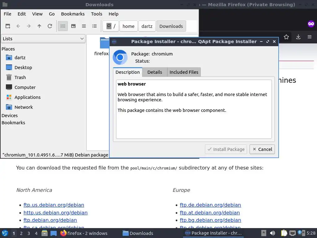Open Network in Places sidebar
317x238 pixels.
tap(24, 107)
